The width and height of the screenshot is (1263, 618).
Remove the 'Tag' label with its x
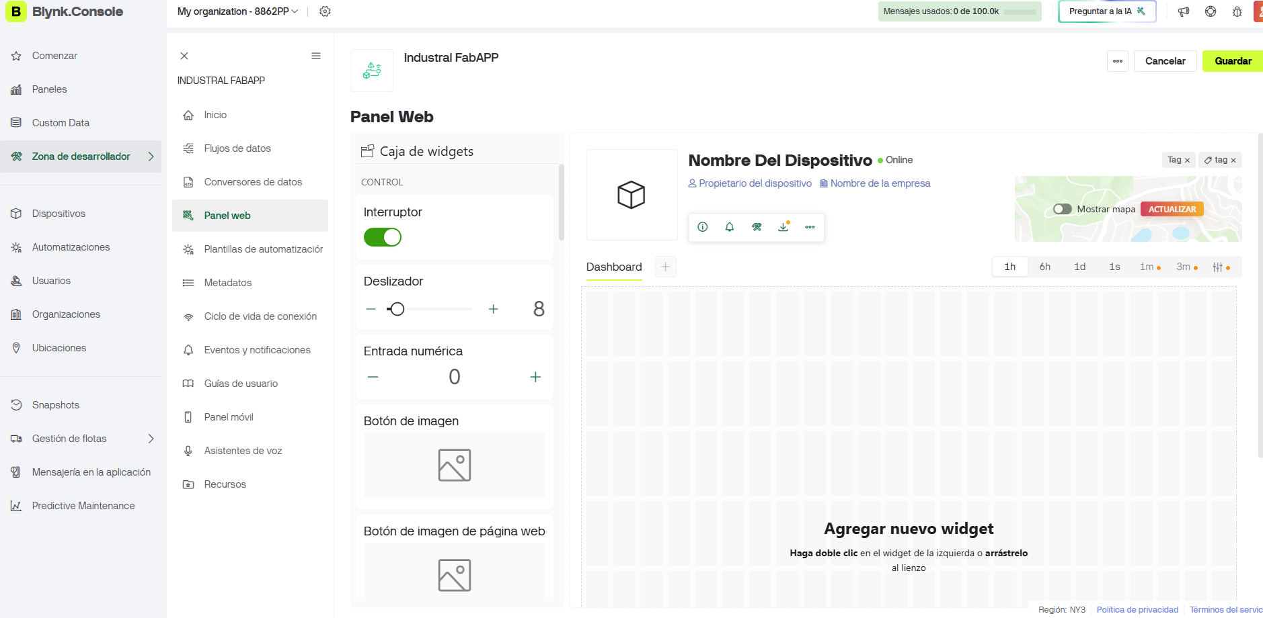(1187, 160)
